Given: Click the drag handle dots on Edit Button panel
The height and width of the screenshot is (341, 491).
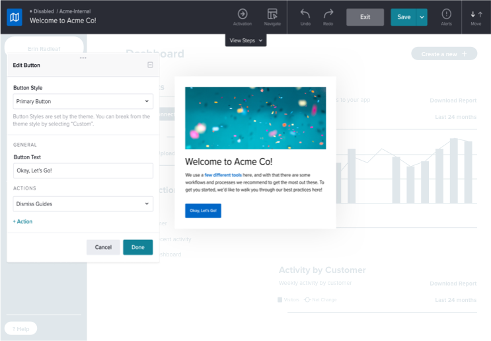Looking at the screenshot, I should pyautogui.click(x=83, y=57).
